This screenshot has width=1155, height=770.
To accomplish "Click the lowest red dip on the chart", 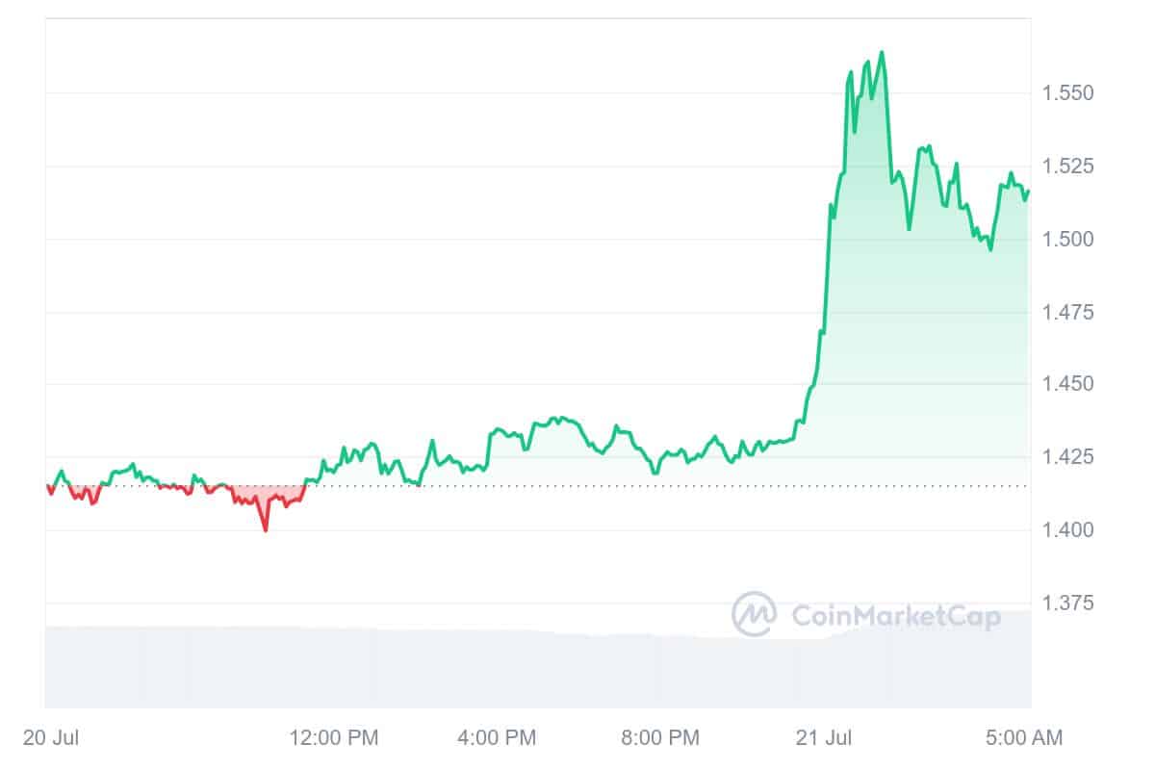I will [265, 529].
